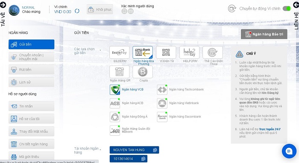Click the user avatar 8-ball icon
The height and width of the screenshot is (163, 299).
coord(14,10)
